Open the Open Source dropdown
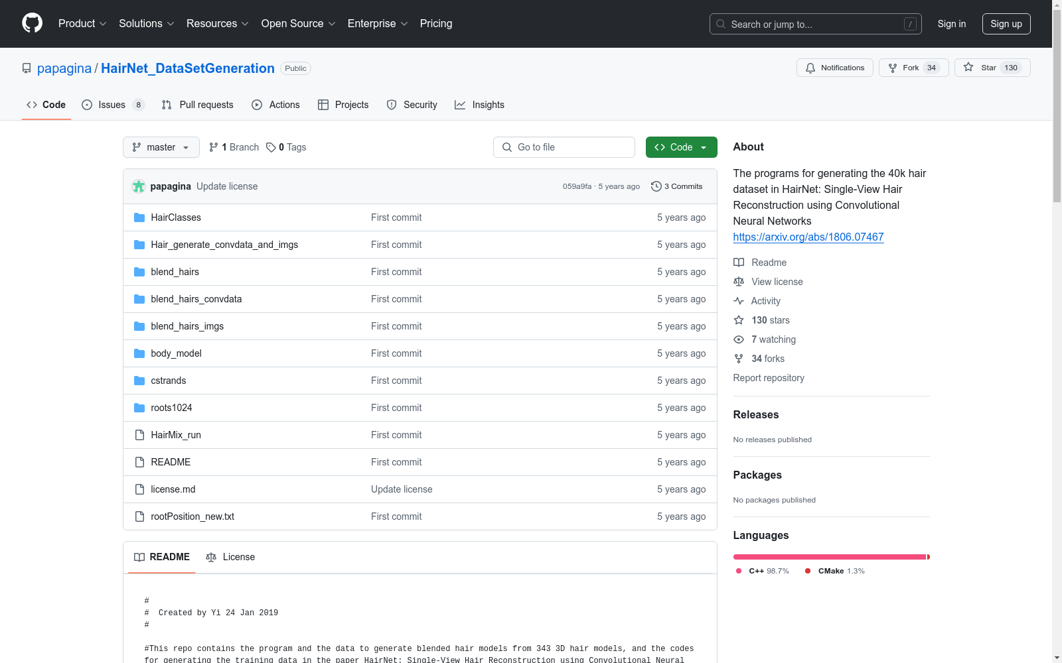1062x663 pixels. pyautogui.click(x=299, y=23)
